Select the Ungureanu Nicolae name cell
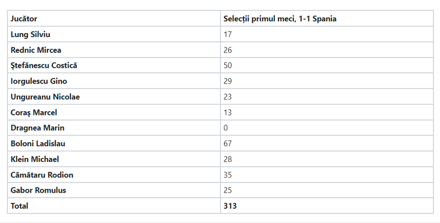 point(114,97)
